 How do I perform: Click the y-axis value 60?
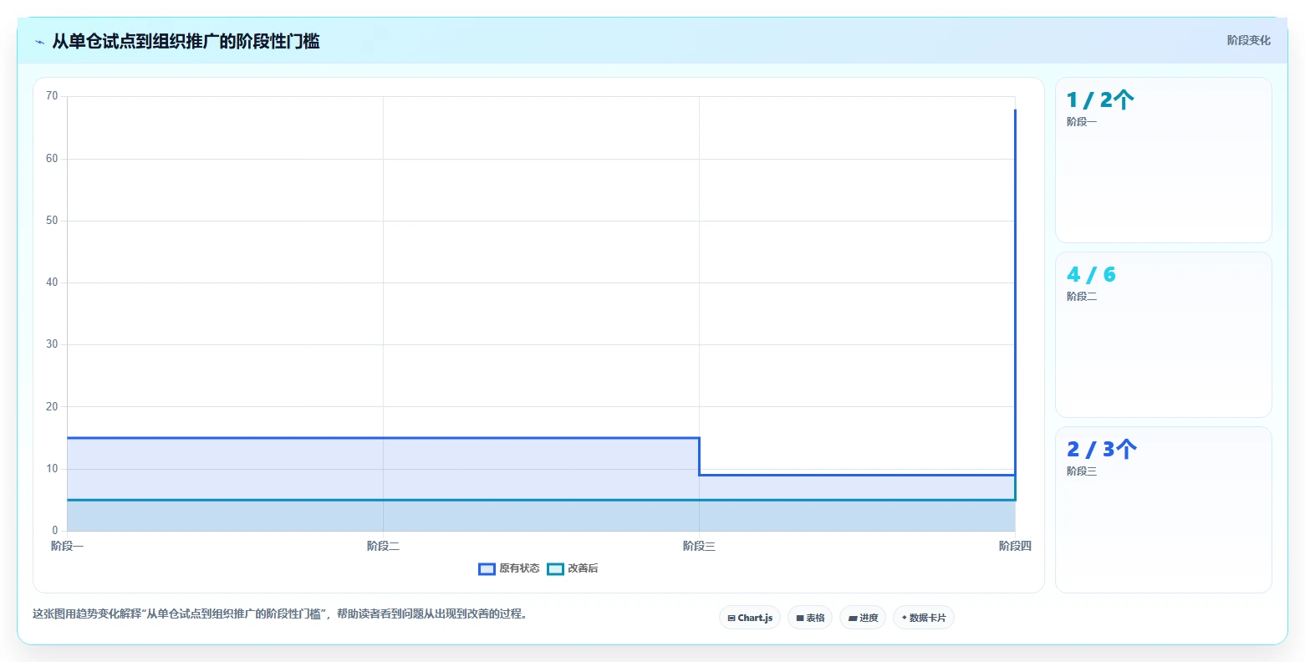(52, 159)
